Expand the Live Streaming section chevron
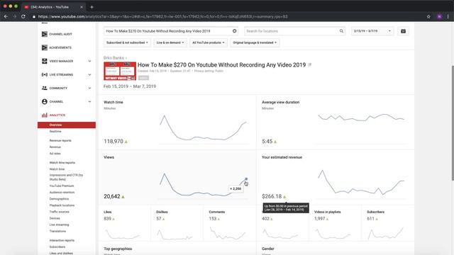The height and width of the screenshot is (255, 454). point(89,74)
